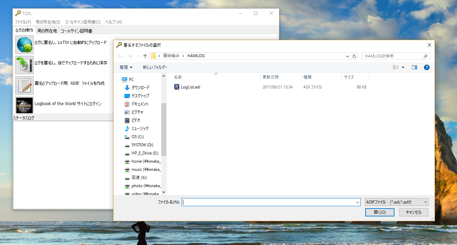
Task: Expand the file name combo box dropdown
Action: click(357, 202)
